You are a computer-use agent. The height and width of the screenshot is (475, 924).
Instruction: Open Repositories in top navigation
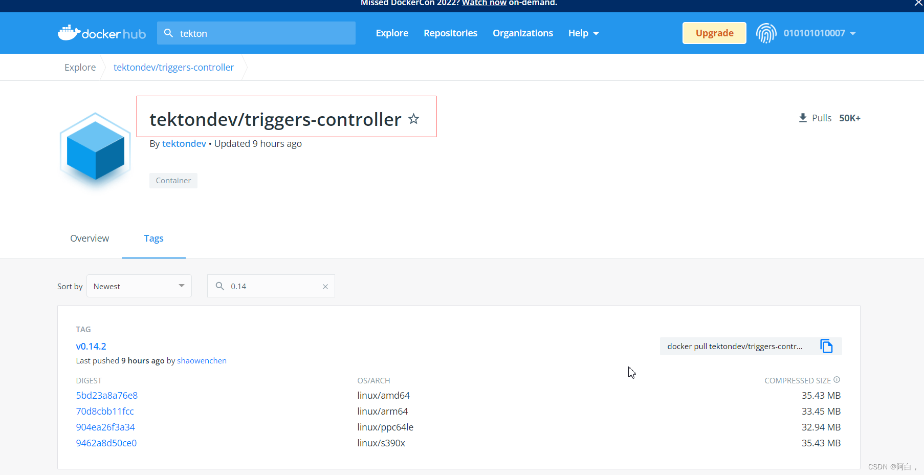[x=450, y=33]
